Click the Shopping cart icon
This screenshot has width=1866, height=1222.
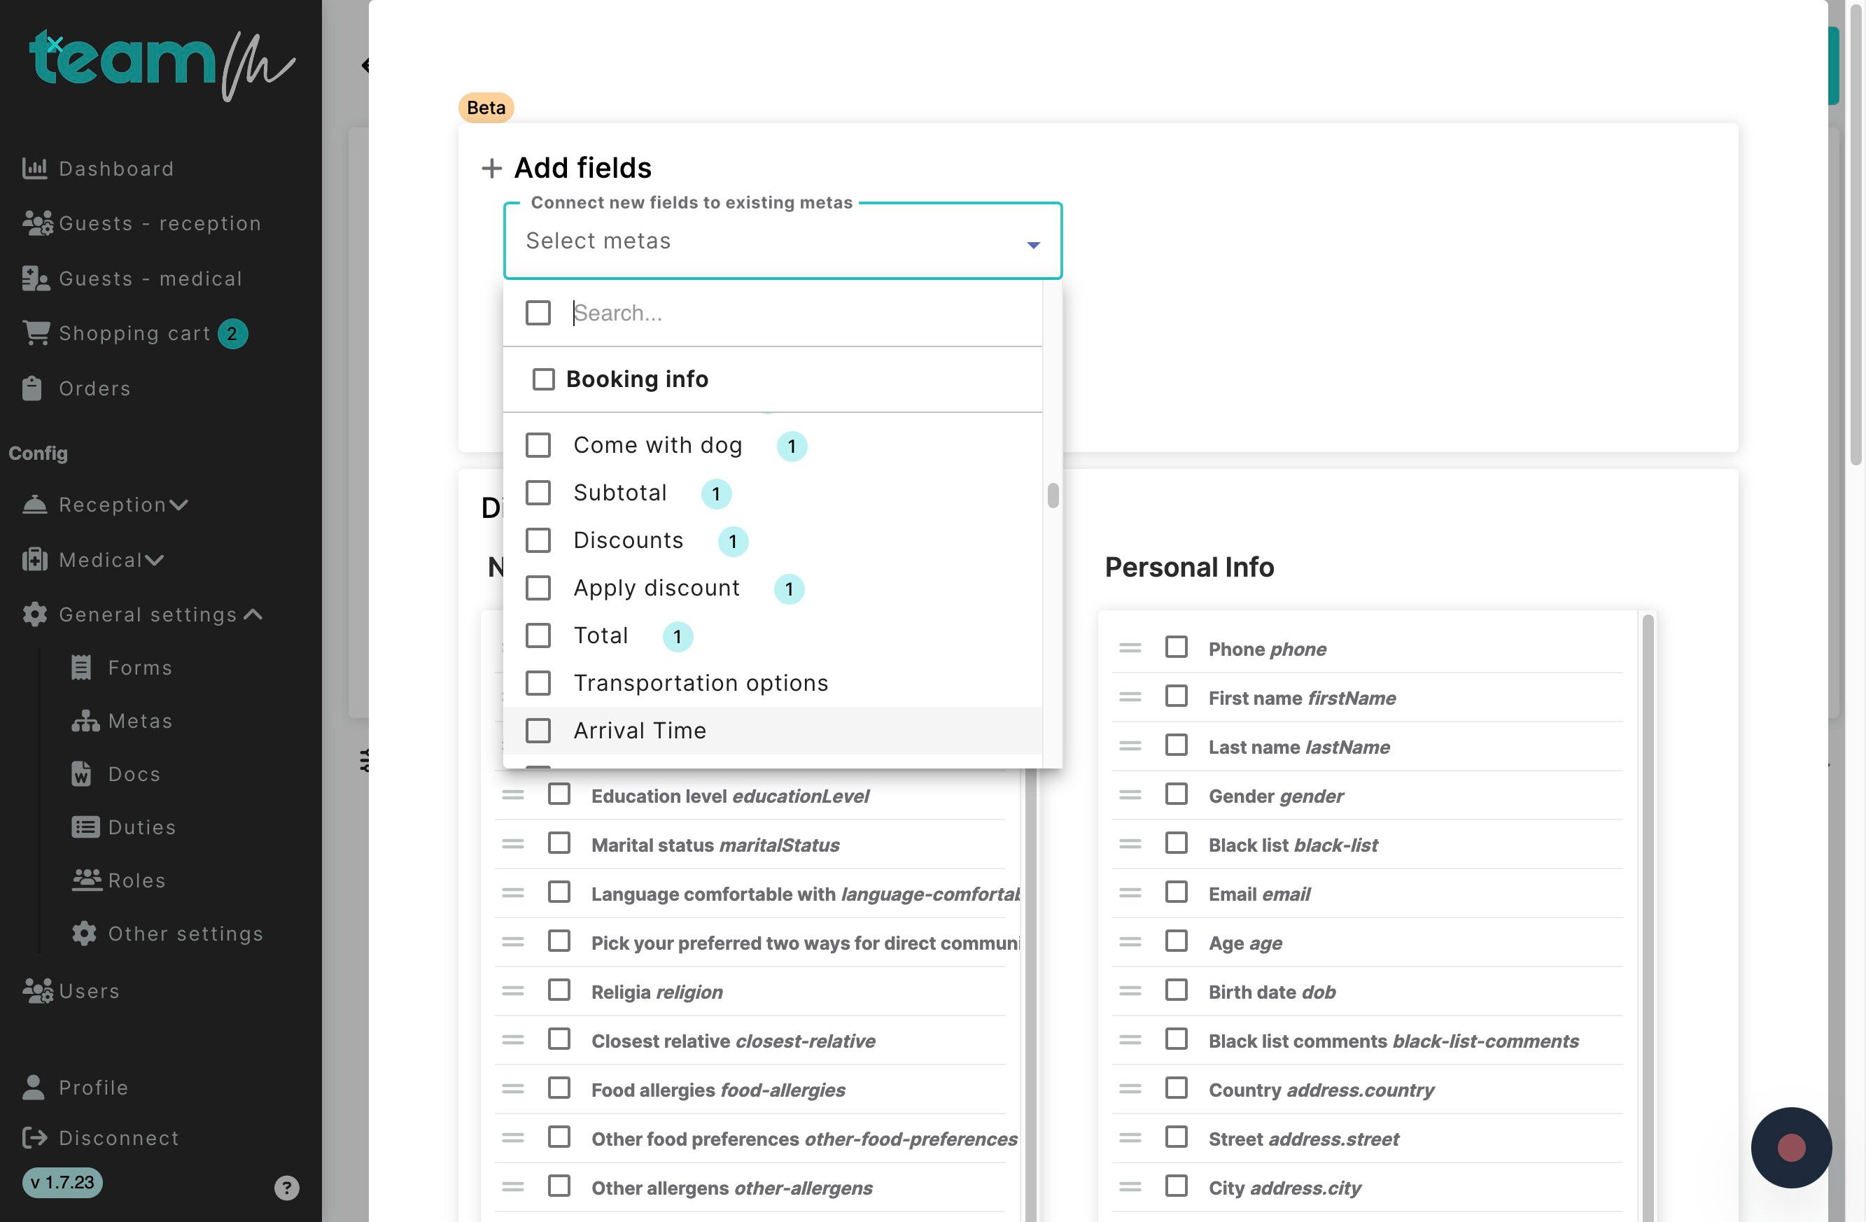coord(36,333)
